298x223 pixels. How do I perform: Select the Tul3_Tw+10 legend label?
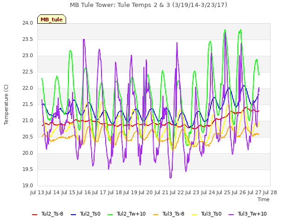[252, 214]
